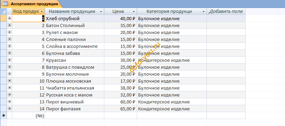
Task: Click the Батон Столичный cell
Action: [75, 25]
